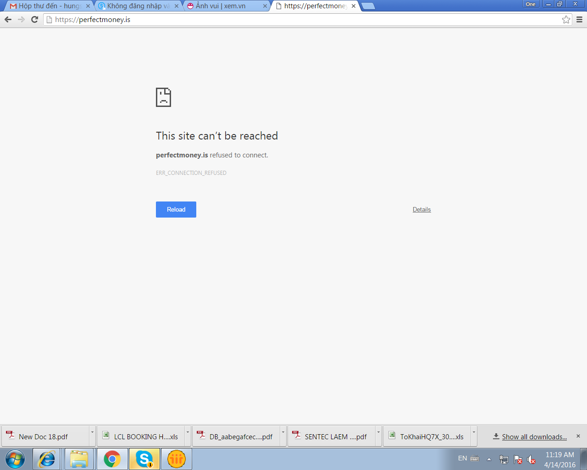Open the Action Center flag icon
This screenshot has width=587, height=470.
(x=518, y=459)
